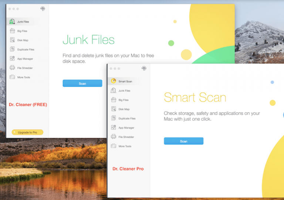284x200 pixels.
Task: Choose Duplicate Files label in Free window sidebar
Action: pyautogui.click(x=26, y=49)
